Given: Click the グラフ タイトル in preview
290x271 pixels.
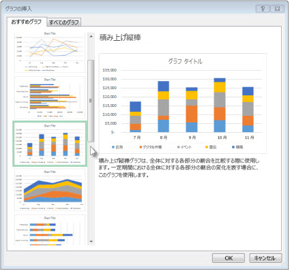Looking at the screenshot, I should coord(185,61).
